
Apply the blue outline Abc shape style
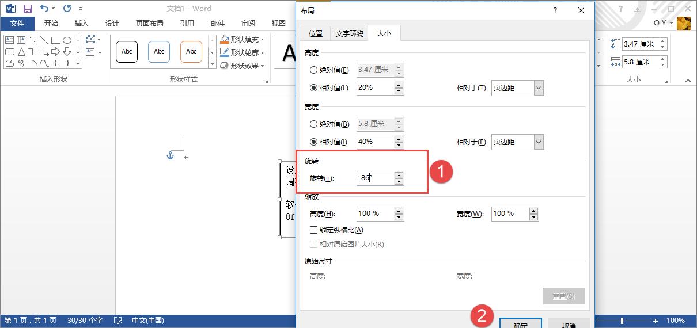(159, 52)
